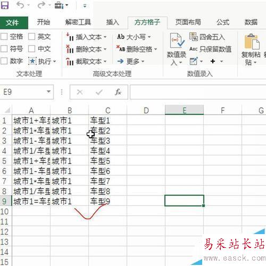Click the 截取文本 icon

coord(70,62)
